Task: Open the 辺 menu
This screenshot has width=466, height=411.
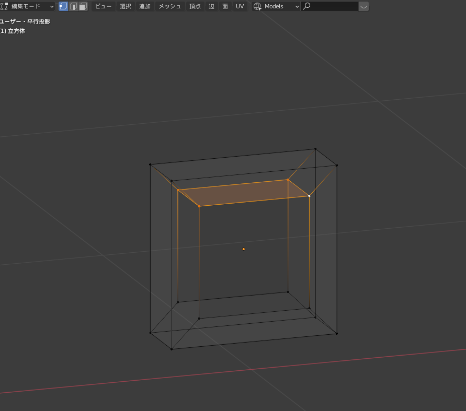Action: [x=211, y=6]
